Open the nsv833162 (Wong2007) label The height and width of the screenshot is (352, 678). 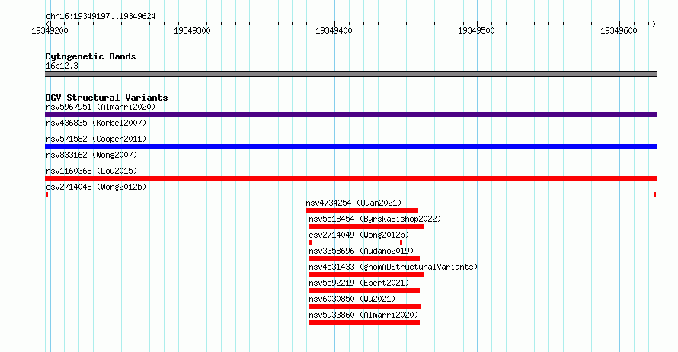click(91, 155)
